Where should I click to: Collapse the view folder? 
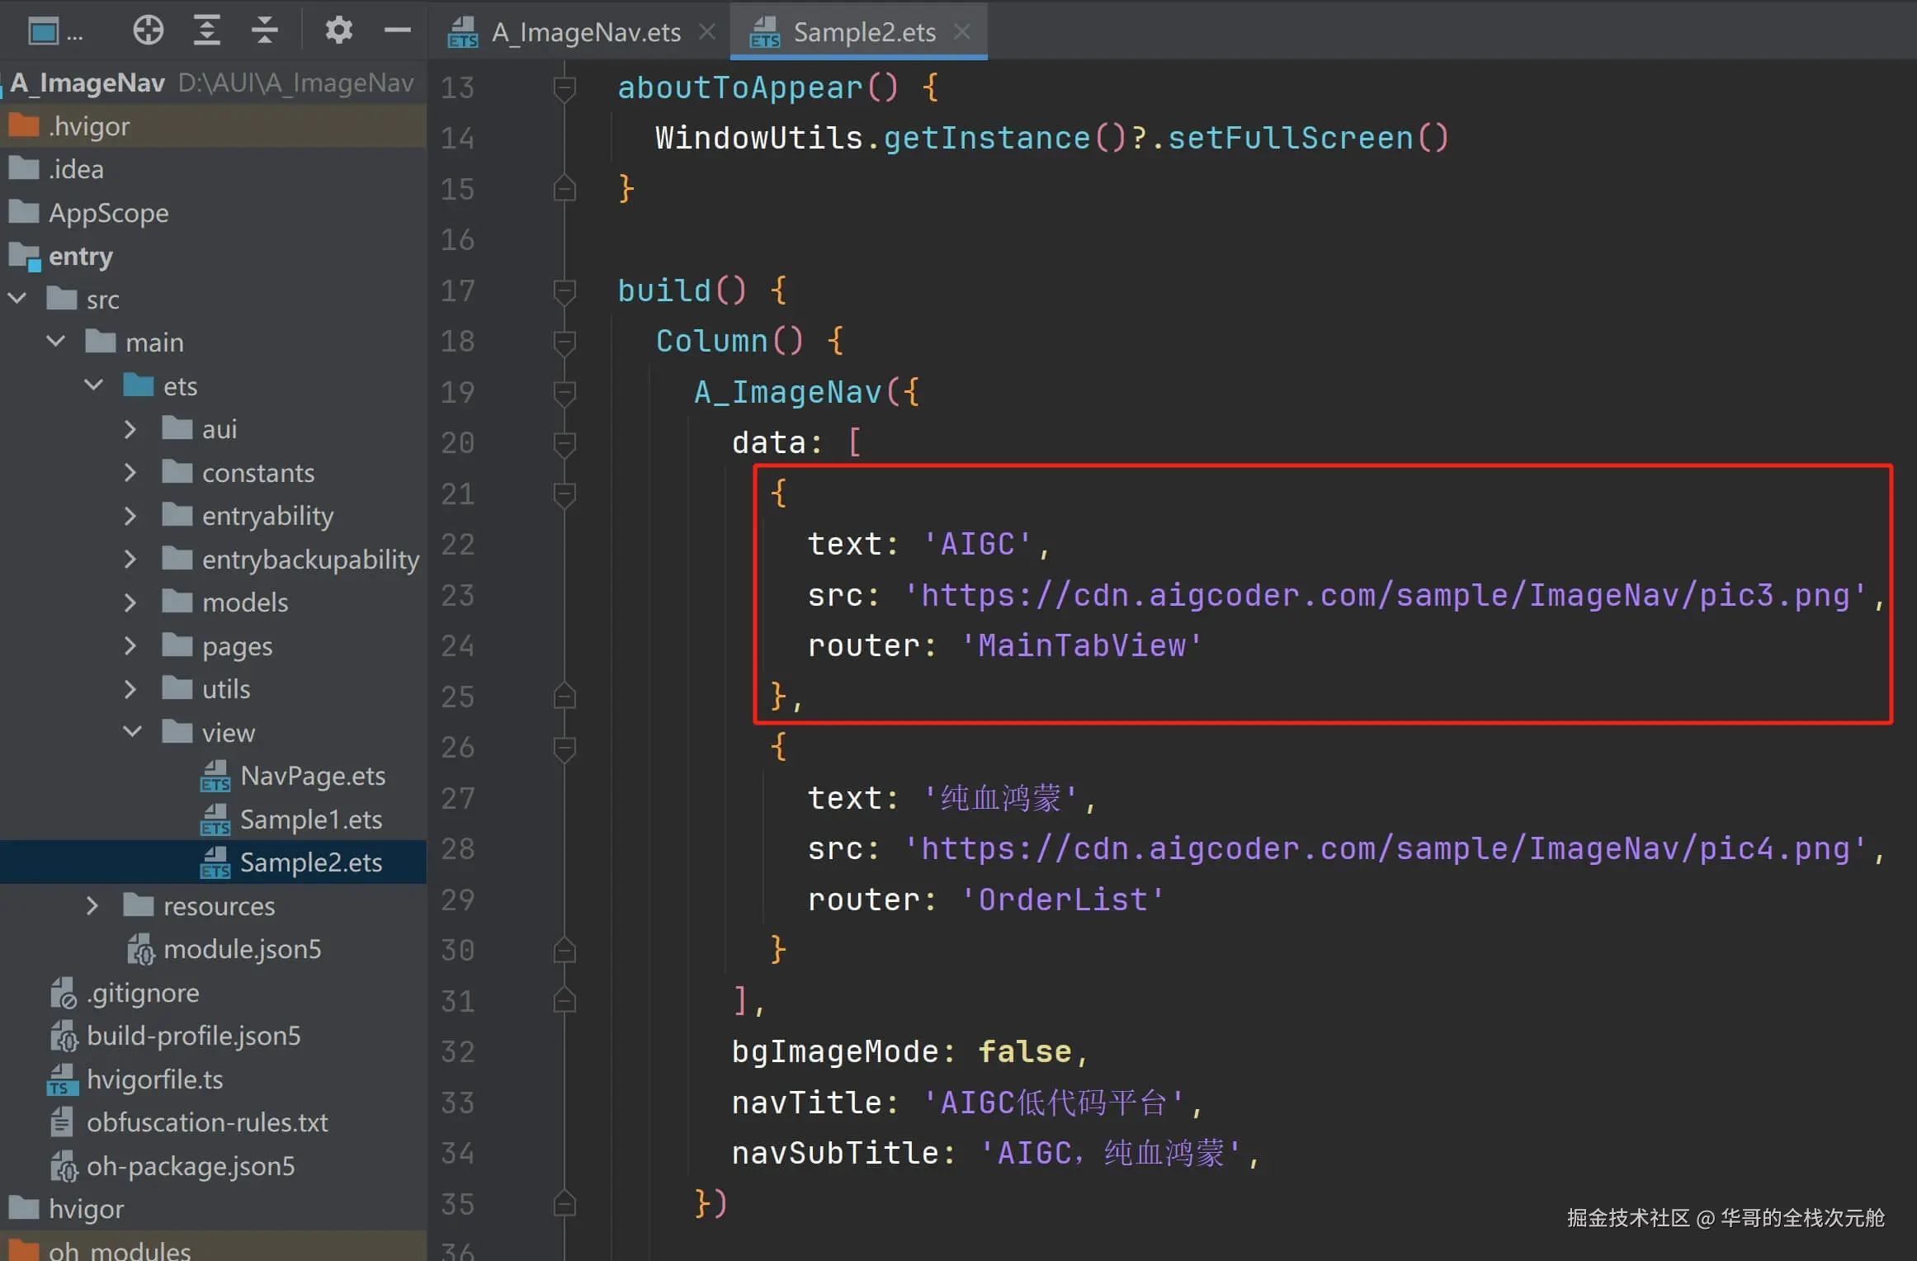click(x=132, y=732)
